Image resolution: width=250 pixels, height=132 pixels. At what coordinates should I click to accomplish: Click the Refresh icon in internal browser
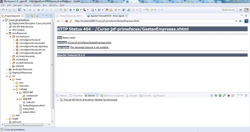tap(71, 21)
